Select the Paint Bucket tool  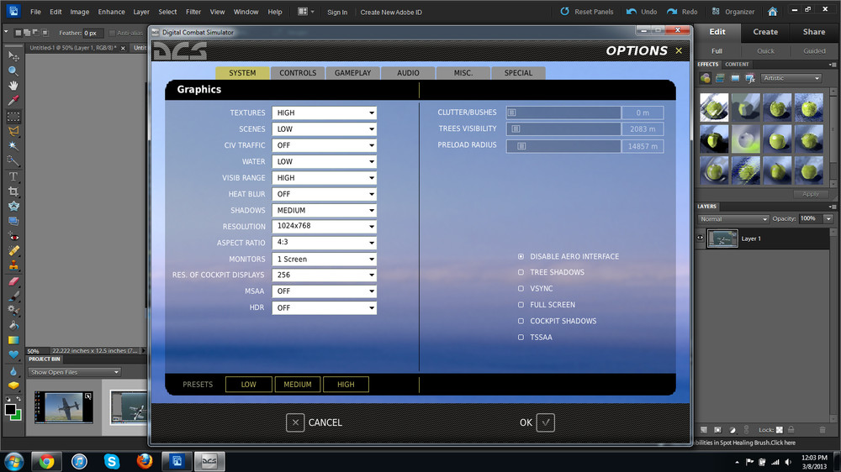point(13,325)
